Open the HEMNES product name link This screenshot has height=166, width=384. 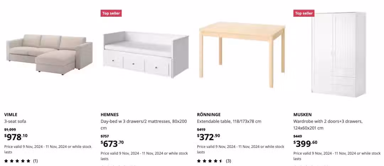click(x=110, y=115)
